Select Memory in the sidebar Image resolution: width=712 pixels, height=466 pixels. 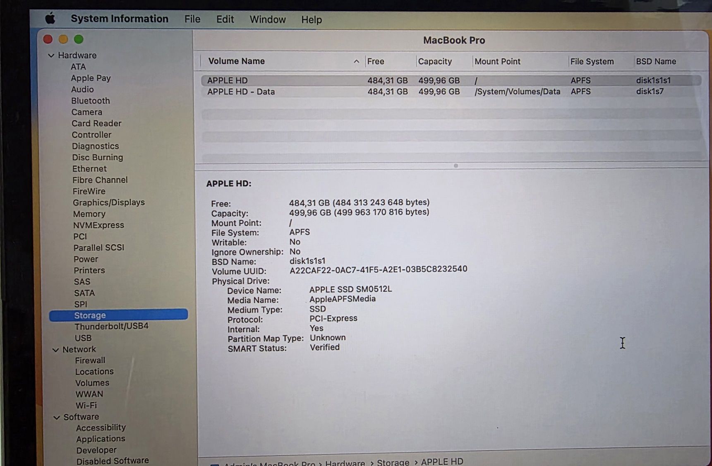tap(89, 214)
